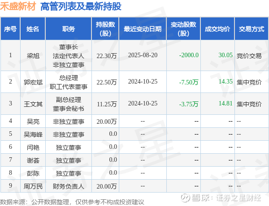269x206 pixels.
Task: Click the name 闫艳
Action: (x=33, y=147)
